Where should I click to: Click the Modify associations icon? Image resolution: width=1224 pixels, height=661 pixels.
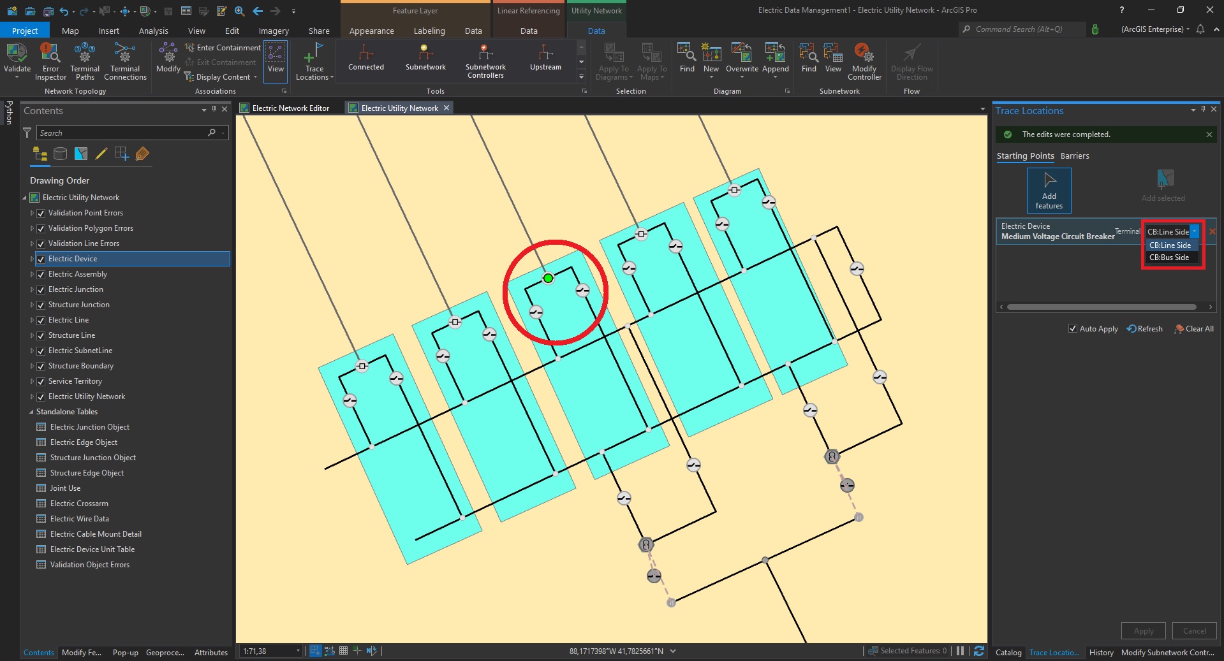coord(168,52)
